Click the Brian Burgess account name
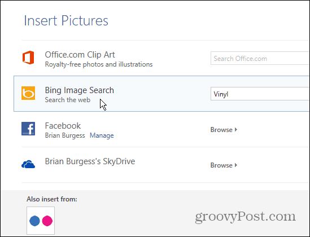 65,135
